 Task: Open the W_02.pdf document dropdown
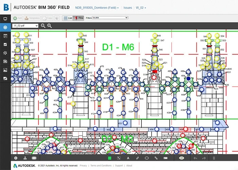[25, 26]
